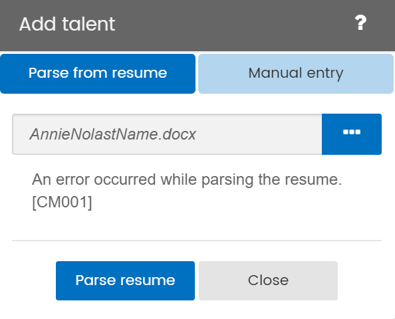This screenshot has height=319, width=395.
Task: Click the gray dialog header bar
Action: pyautogui.click(x=197, y=25)
